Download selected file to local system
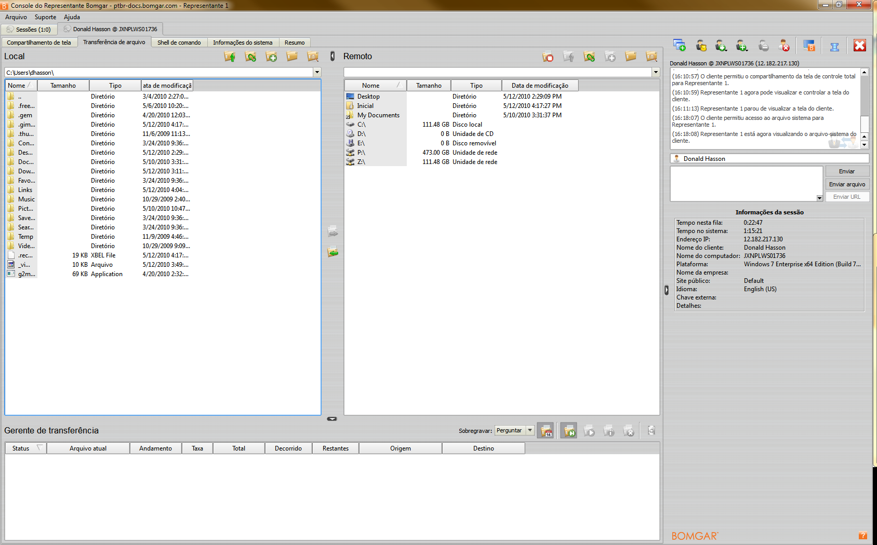Image resolution: width=877 pixels, height=545 pixels. point(333,252)
